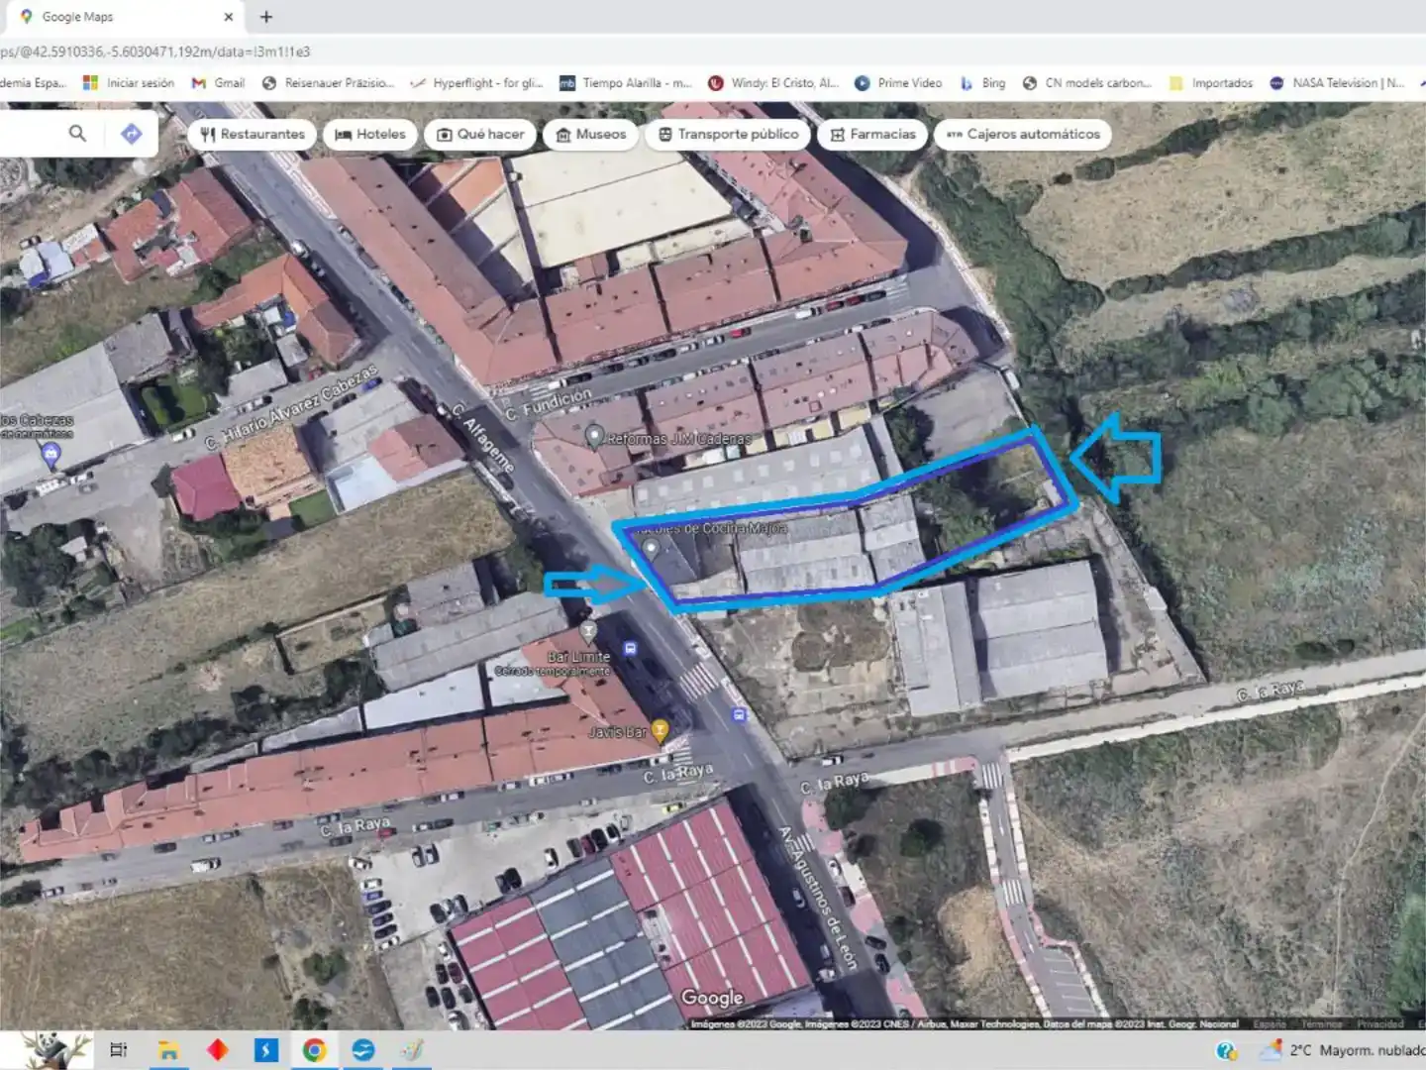Show Farmacias on the map
This screenshot has height=1070, width=1426.
[872, 134]
